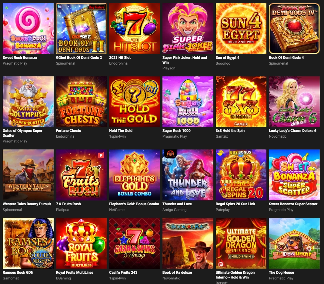Click the Western Tales Bounty Pursuit title
The width and height of the screenshot is (324, 284).
click(x=27, y=204)
